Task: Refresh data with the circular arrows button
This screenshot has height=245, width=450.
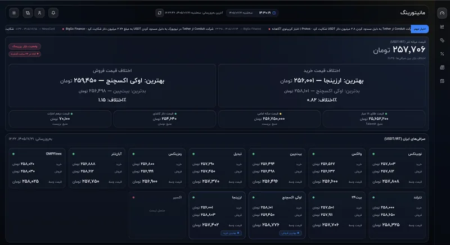Action: click(160, 13)
